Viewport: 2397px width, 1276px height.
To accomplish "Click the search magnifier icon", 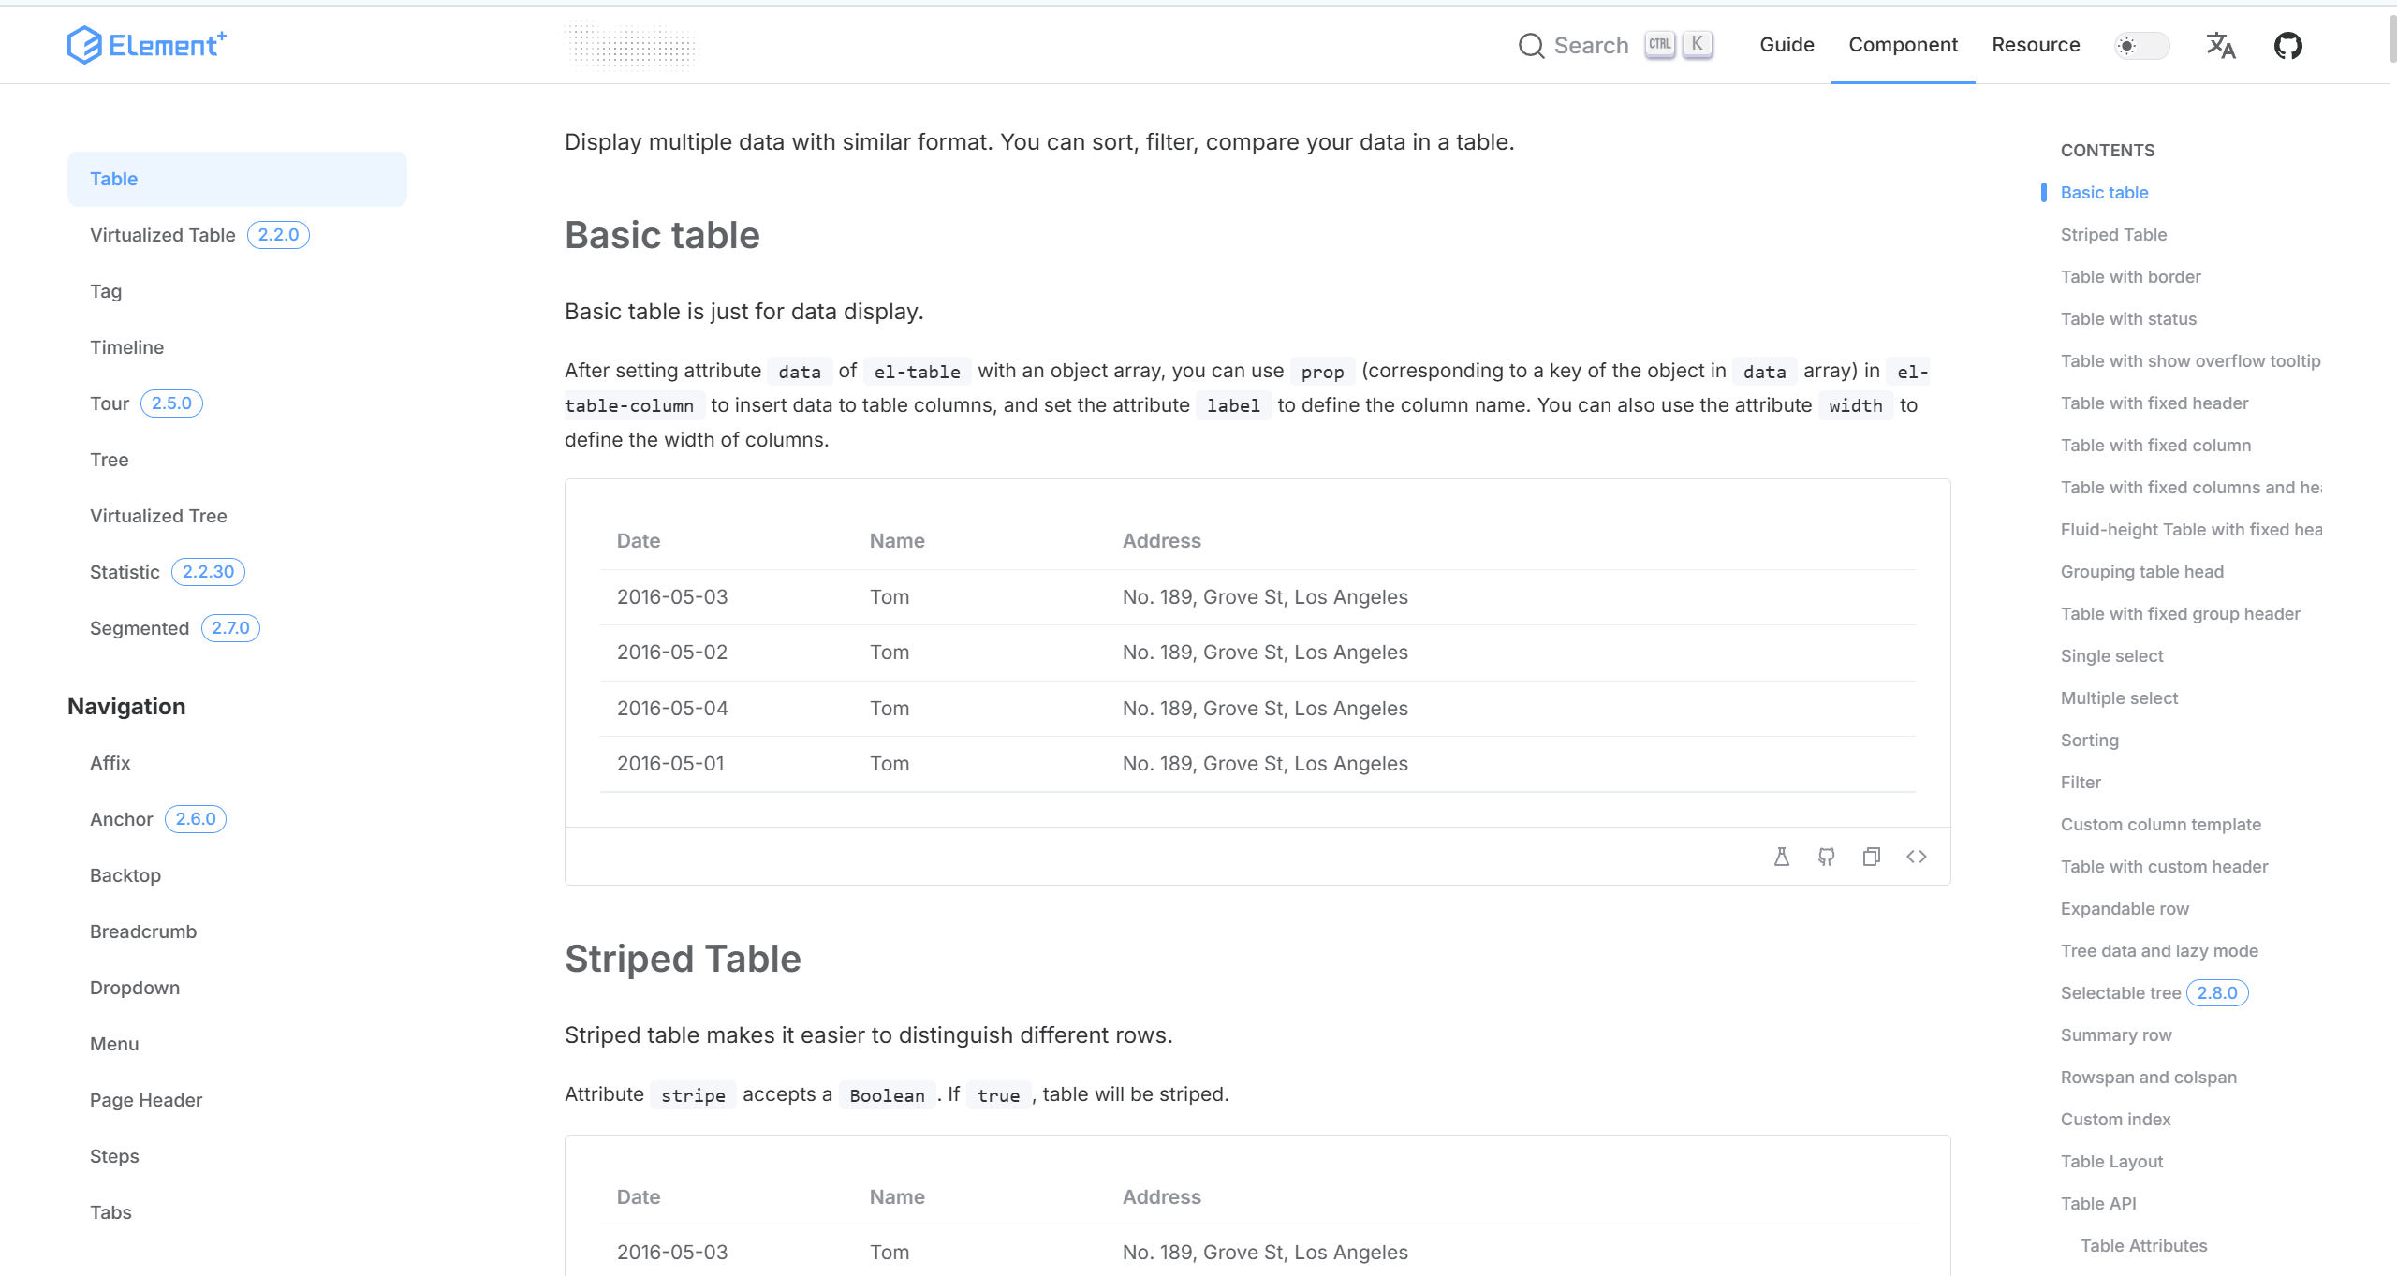I will [x=1531, y=45].
